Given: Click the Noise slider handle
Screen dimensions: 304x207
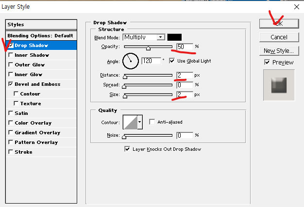Looking at the screenshot, I should [124, 137].
